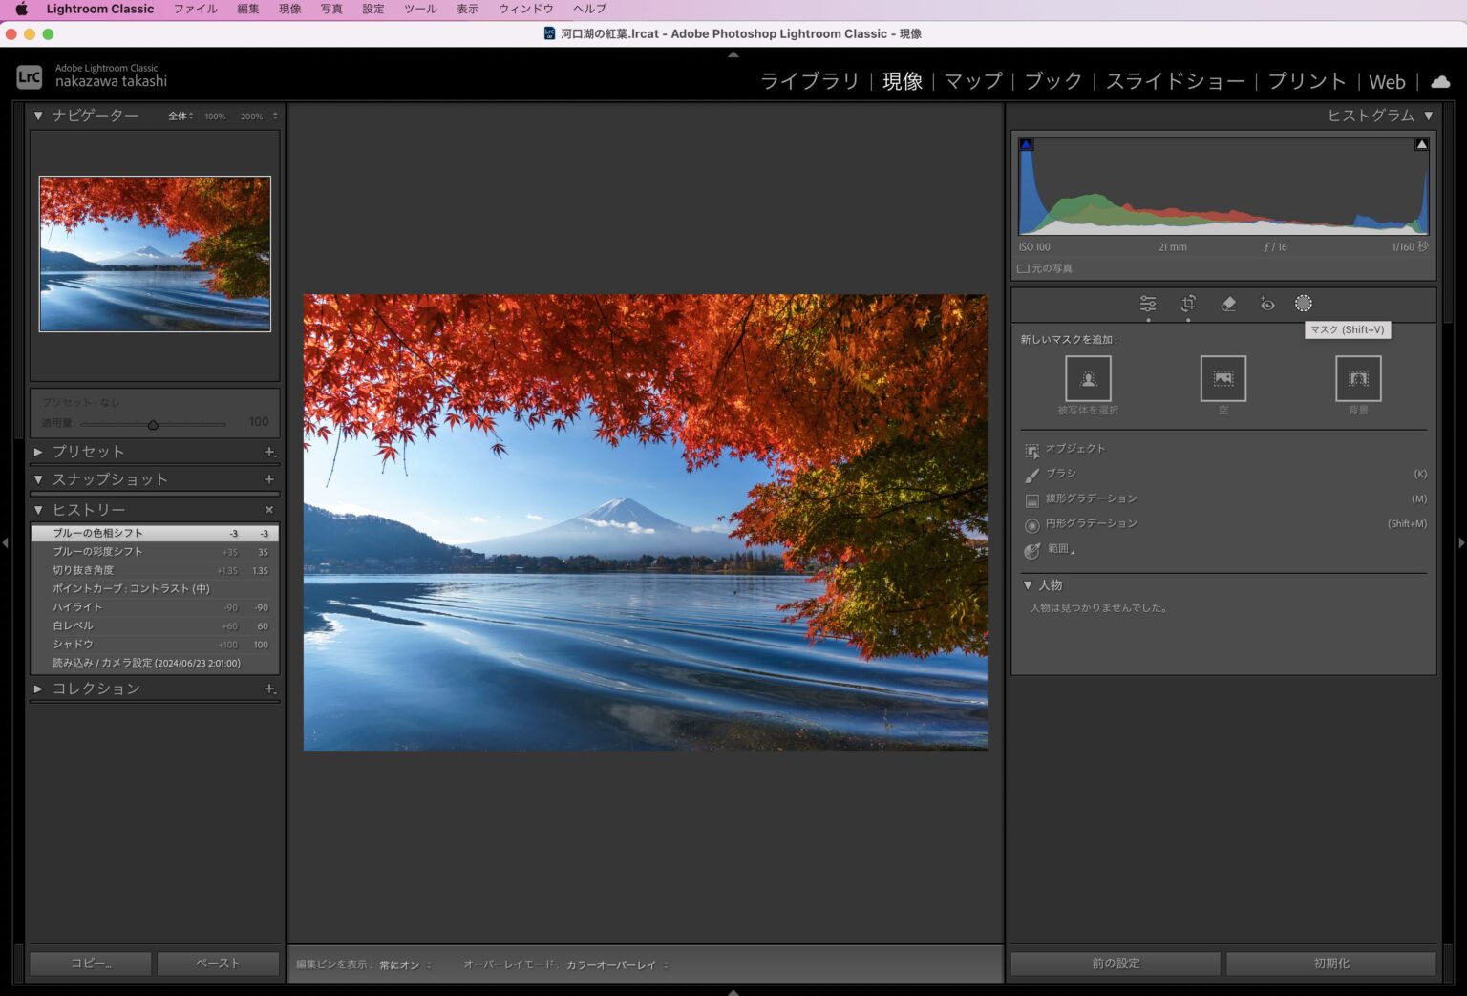The height and width of the screenshot is (996, 1467).
Task: Click the Select Subject (被写体を選択) mask icon
Action: 1088,379
